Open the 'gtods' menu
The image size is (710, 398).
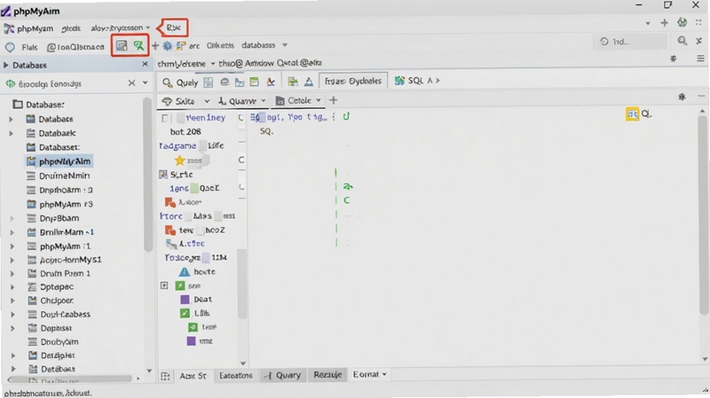[71, 28]
